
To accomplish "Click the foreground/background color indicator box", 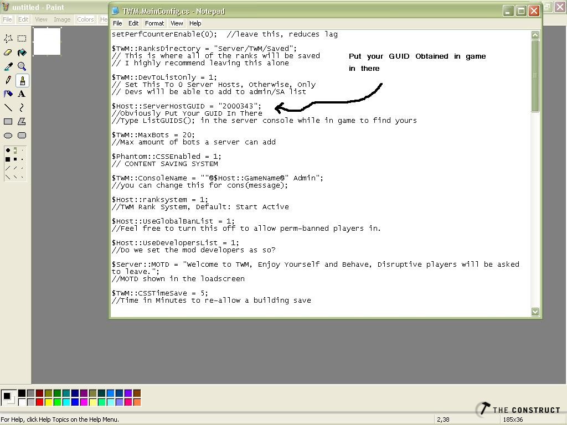I will 9,397.
